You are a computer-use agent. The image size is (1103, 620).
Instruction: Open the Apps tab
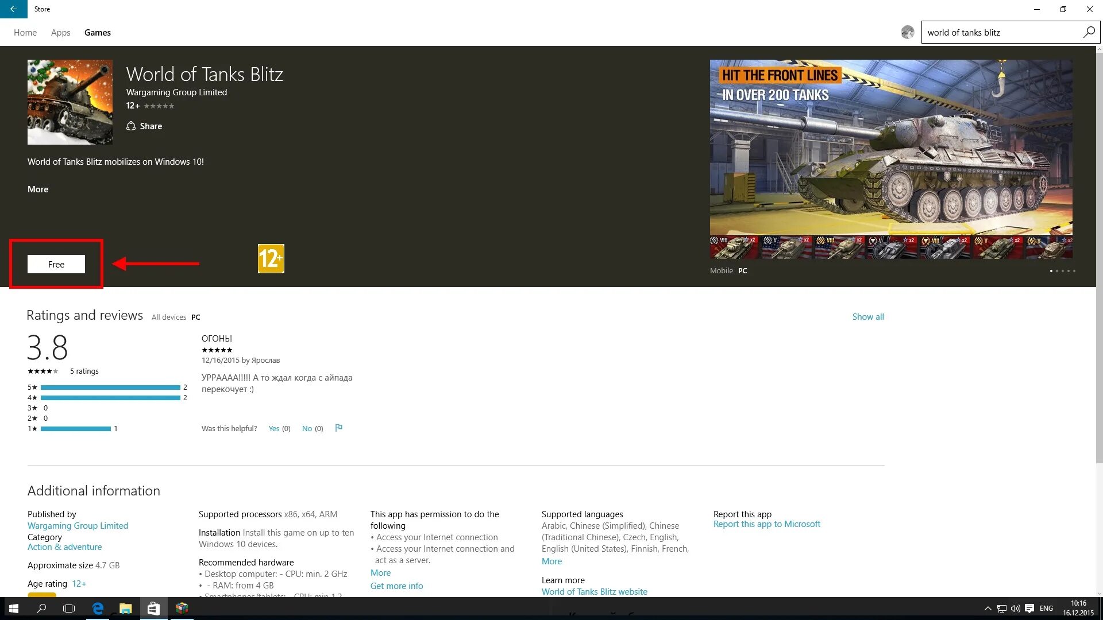click(60, 33)
